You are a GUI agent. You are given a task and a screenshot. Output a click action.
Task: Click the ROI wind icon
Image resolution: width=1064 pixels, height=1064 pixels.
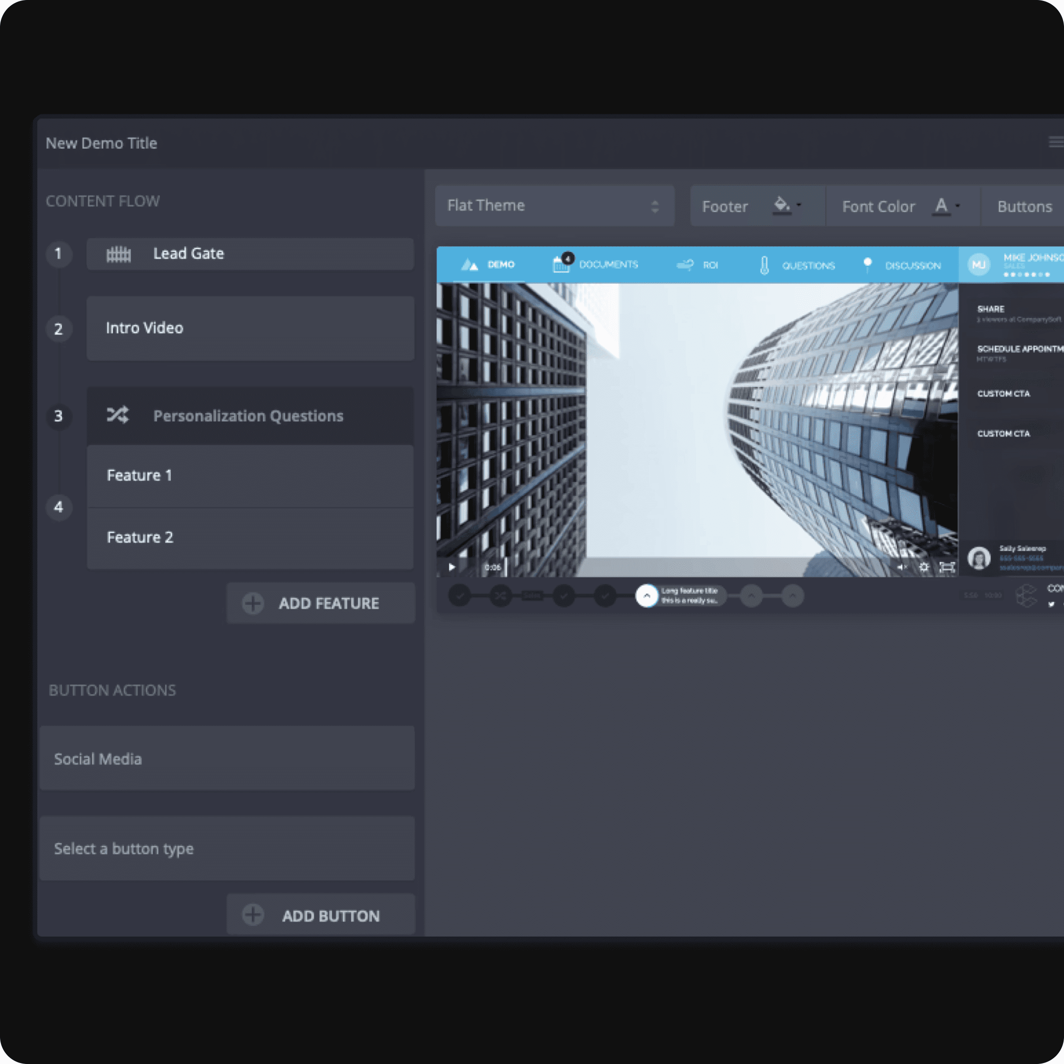click(685, 265)
